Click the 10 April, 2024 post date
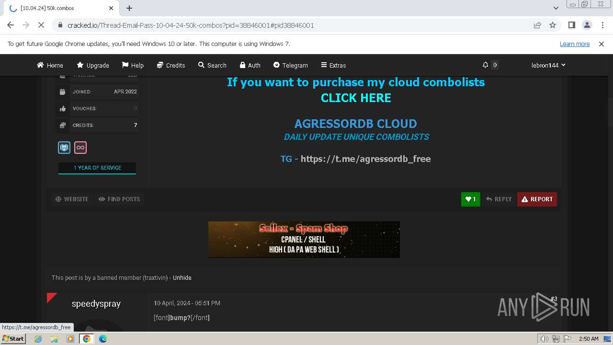 point(187,303)
